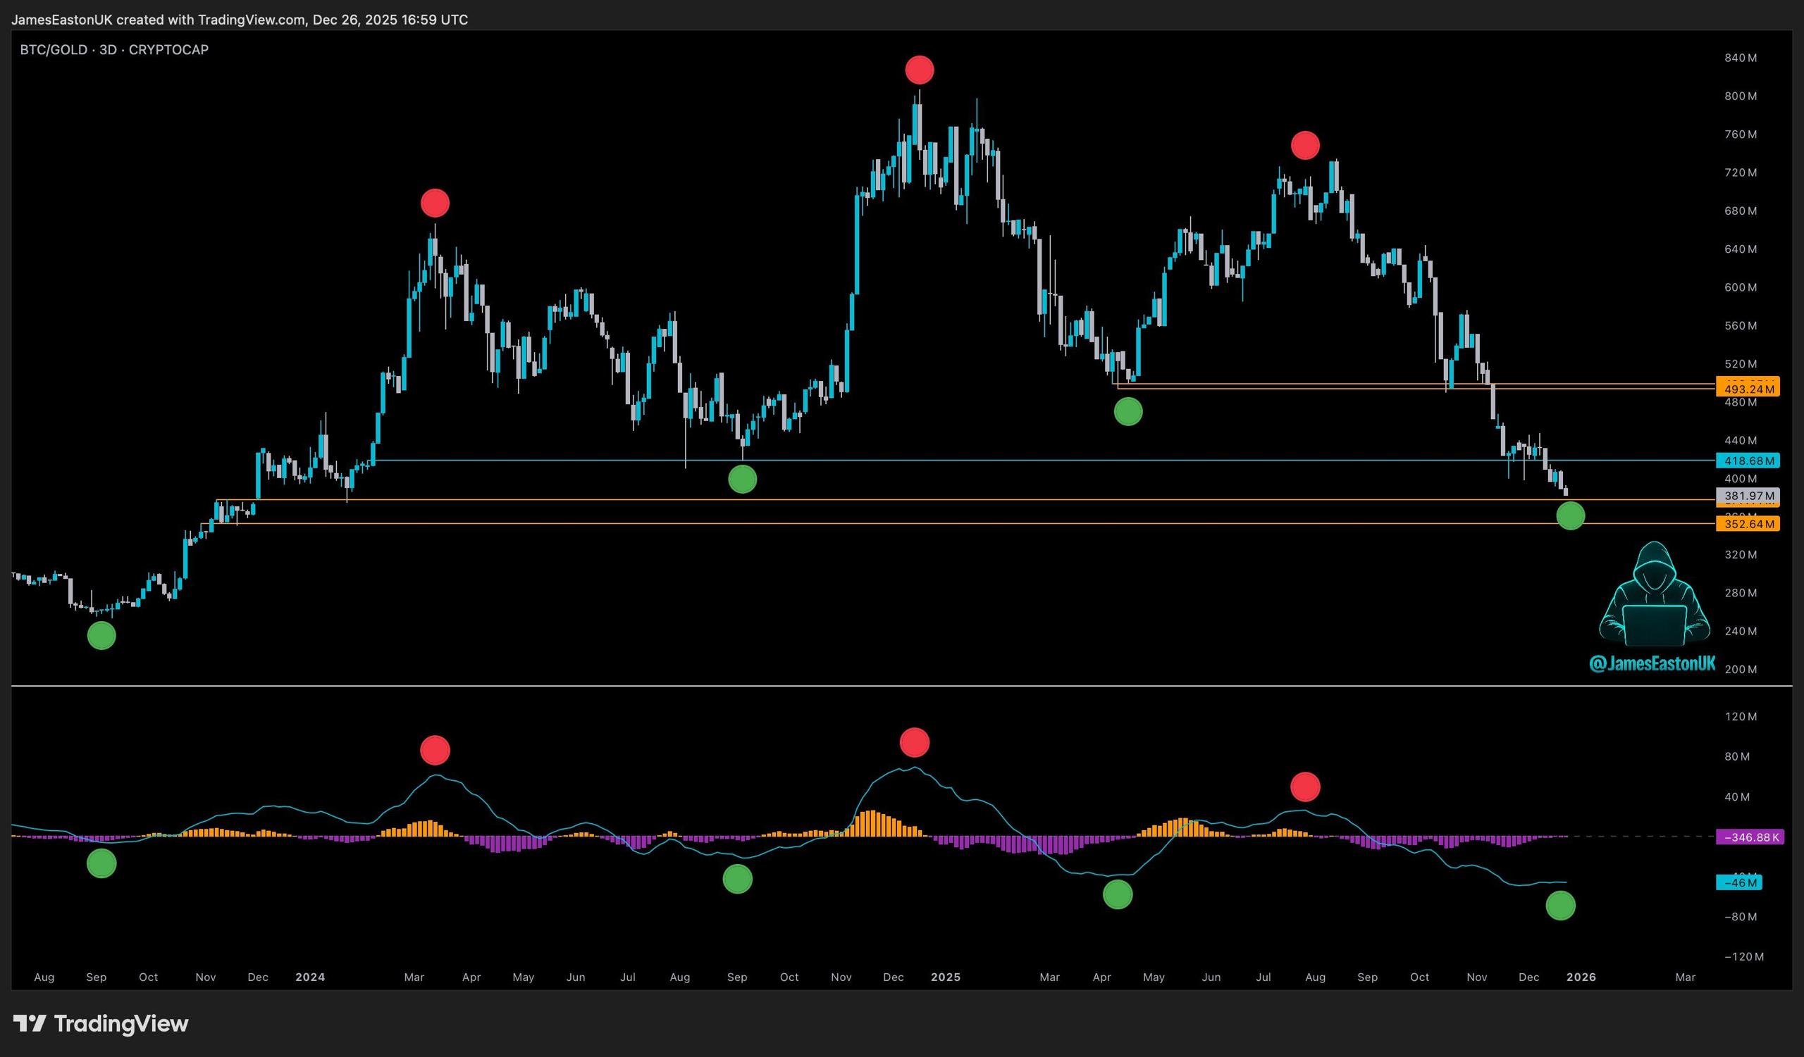Click the cyan 418.68M price label
1804x1057 pixels.
coord(1748,461)
